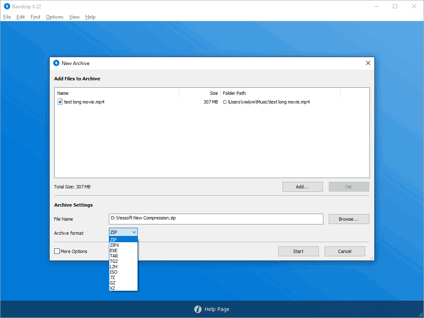Minimize the Bandizip window
The width and height of the screenshot is (424, 318).
(x=376, y=6)
